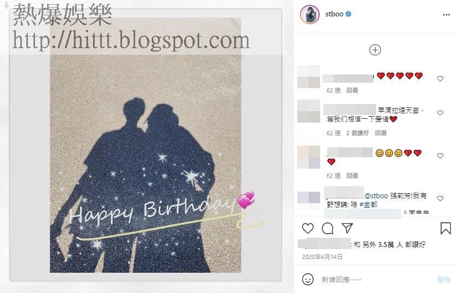Like the comment mentioning 張莉芳

[441, 199]
